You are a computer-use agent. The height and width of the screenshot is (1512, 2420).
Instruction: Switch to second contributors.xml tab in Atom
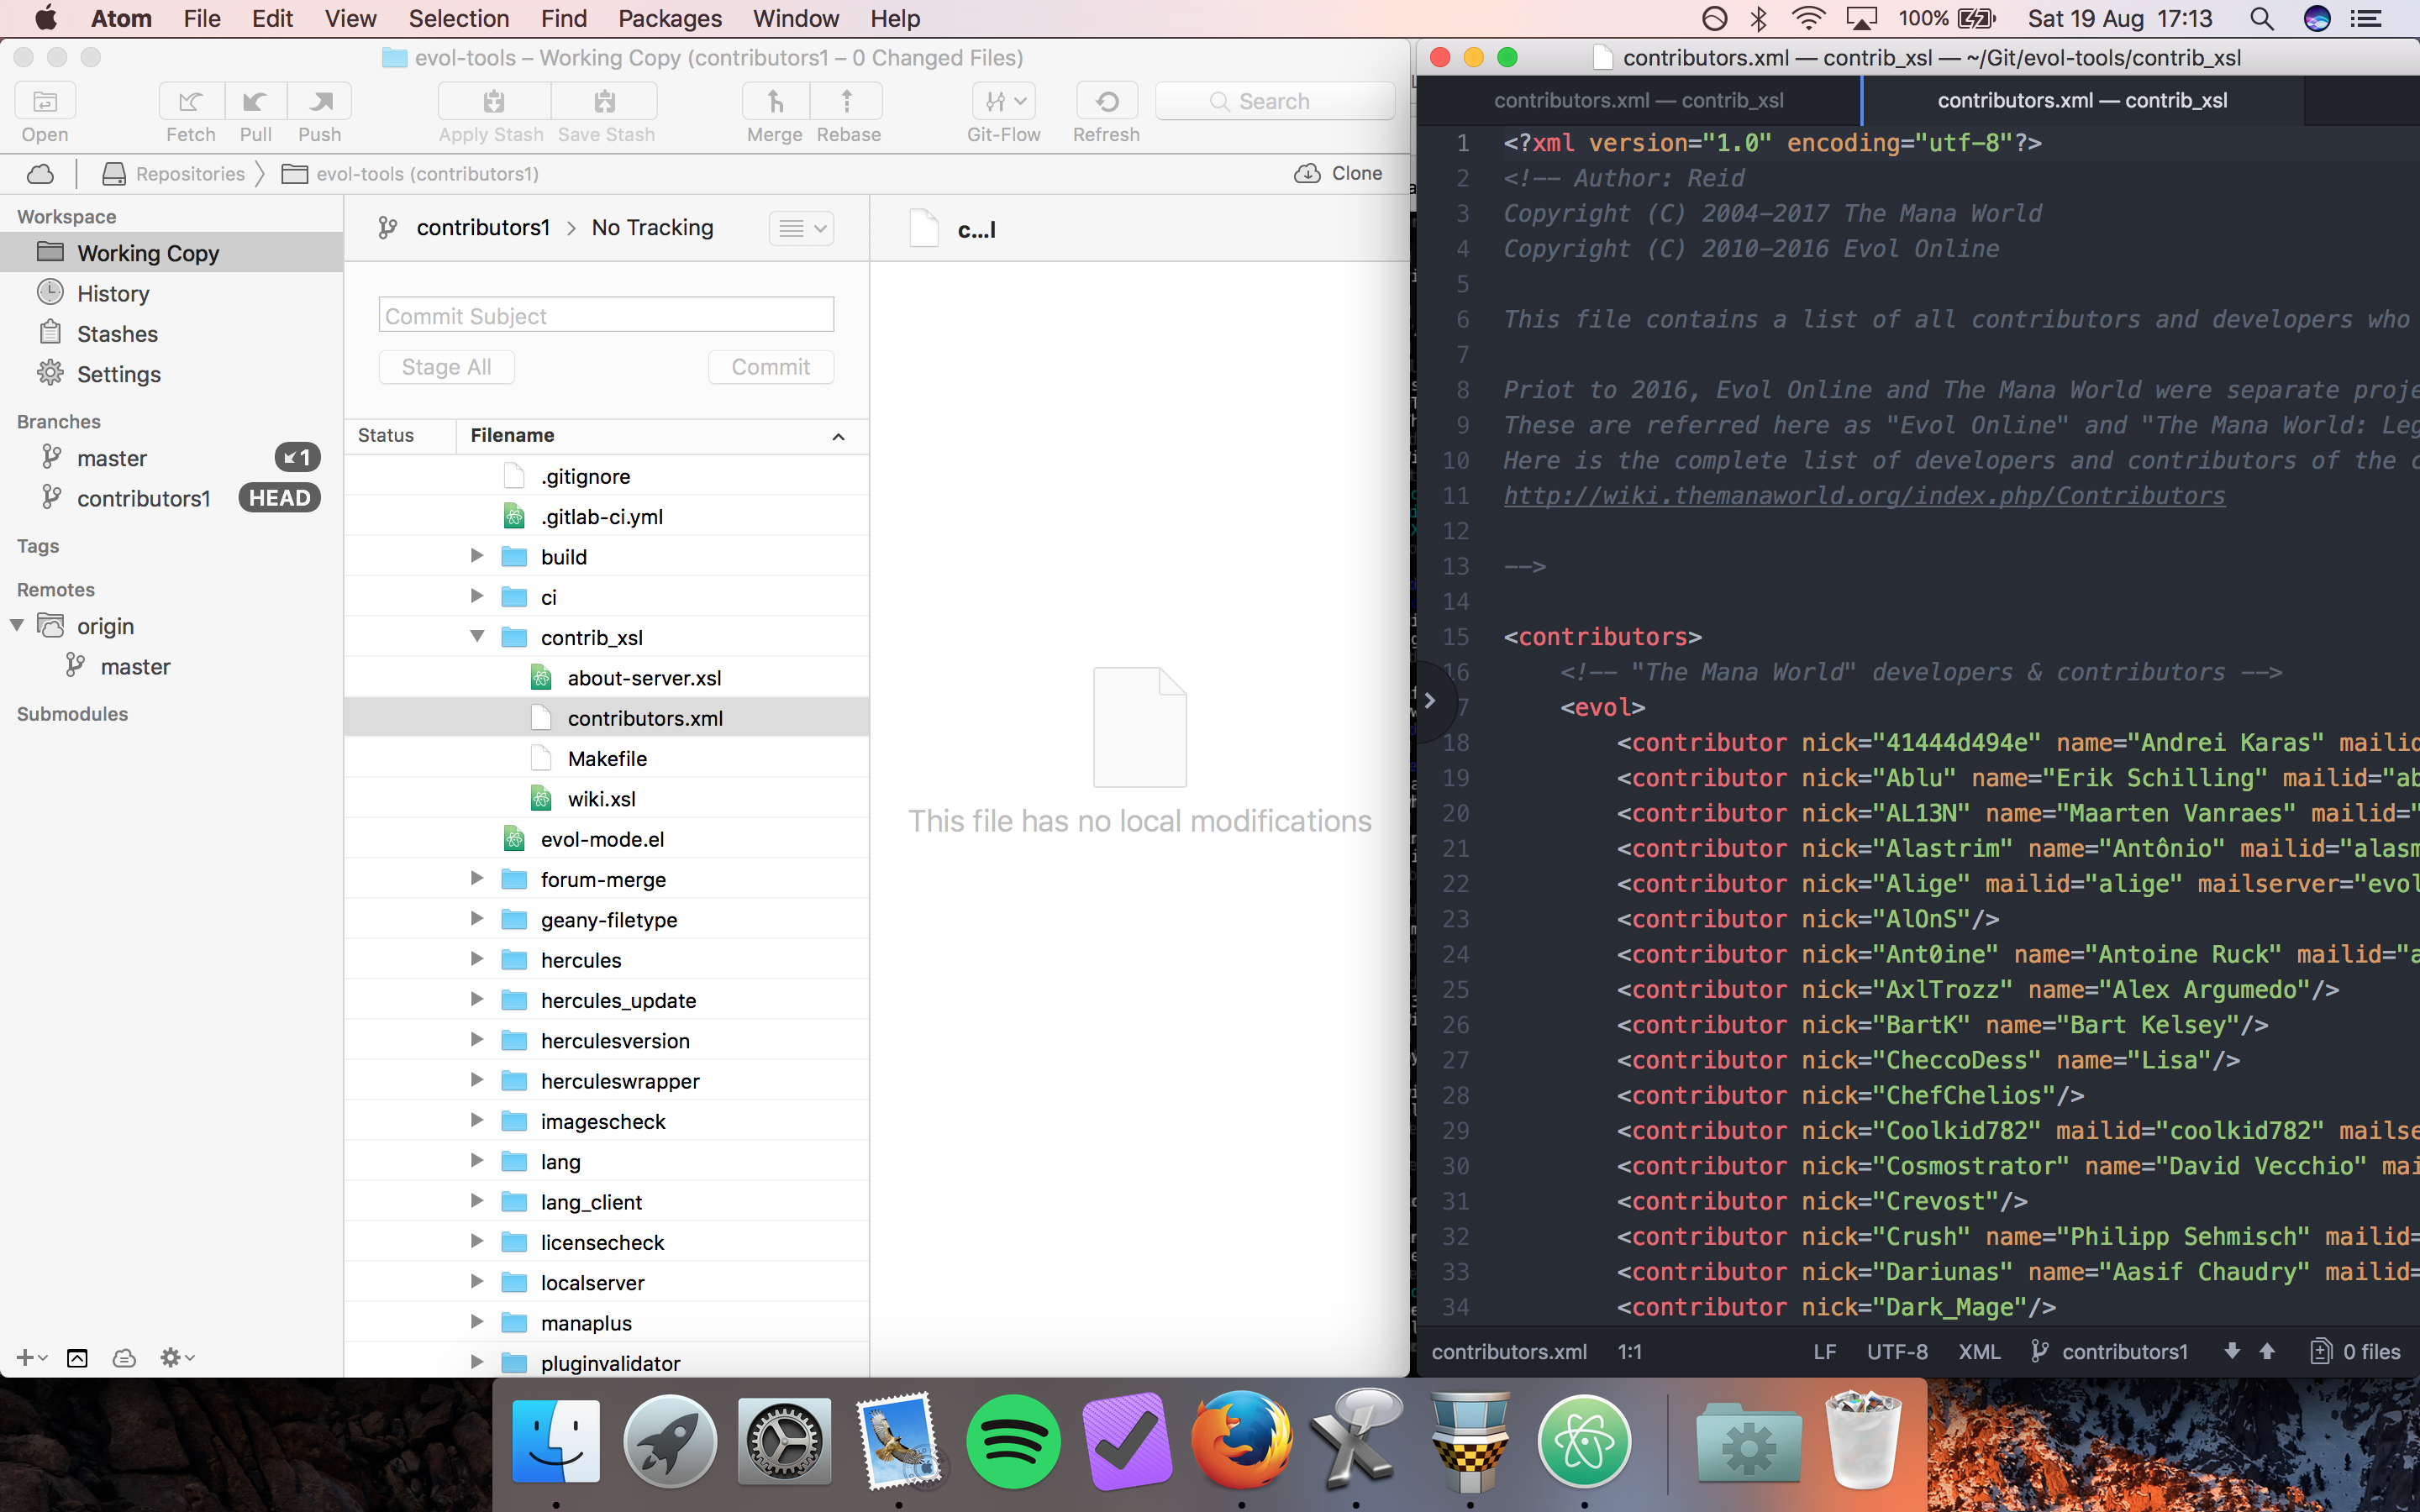(x=2082, y=100)
